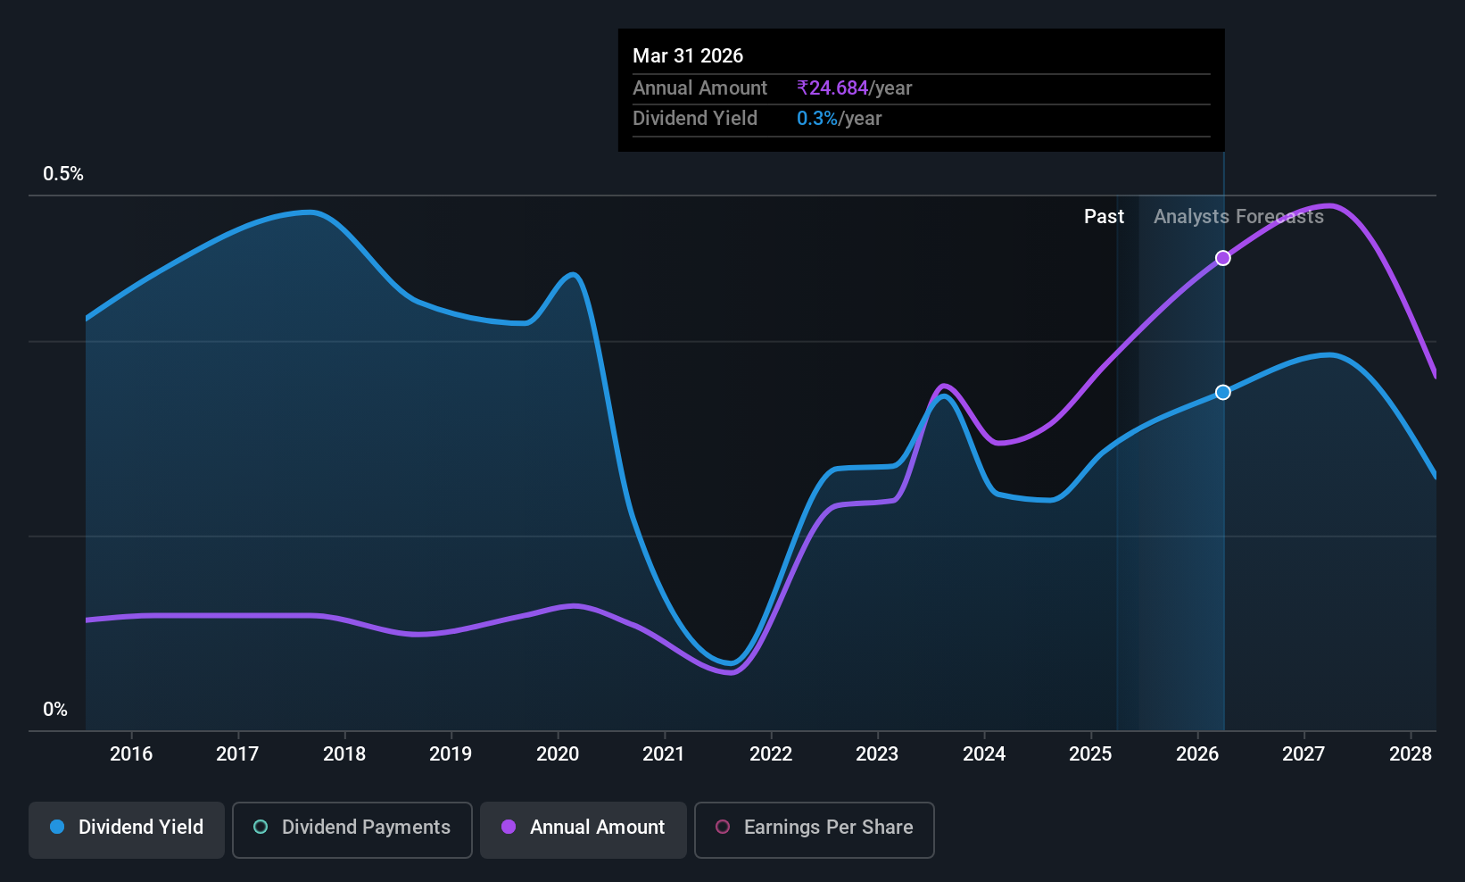Click the 2021 x-axis label
The image size is (1465, 882).
pos(664,754)
